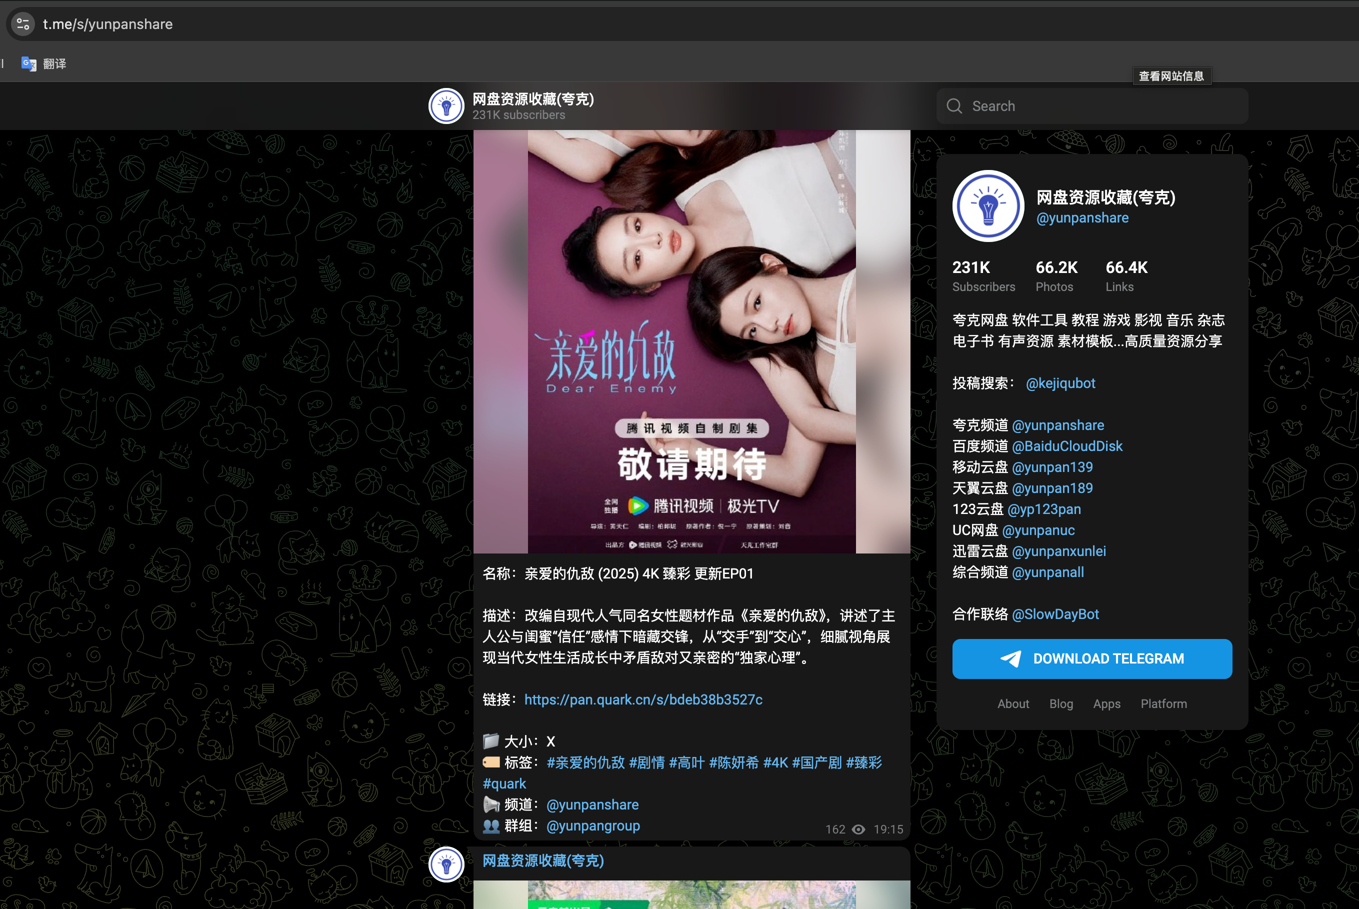This screenshot has width=1359, height=909.
Task: Click the magnifier icon in Search box
Action: 953,106
